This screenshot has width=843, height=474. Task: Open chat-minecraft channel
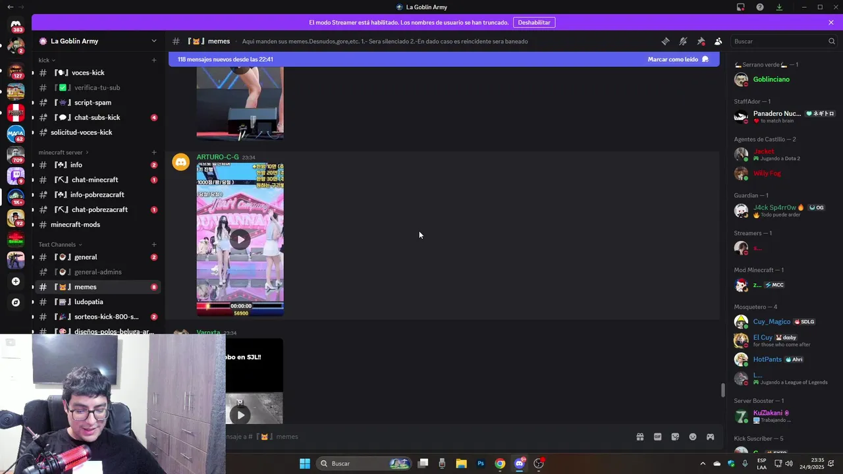pyautogui.click(x=97, y=180)
